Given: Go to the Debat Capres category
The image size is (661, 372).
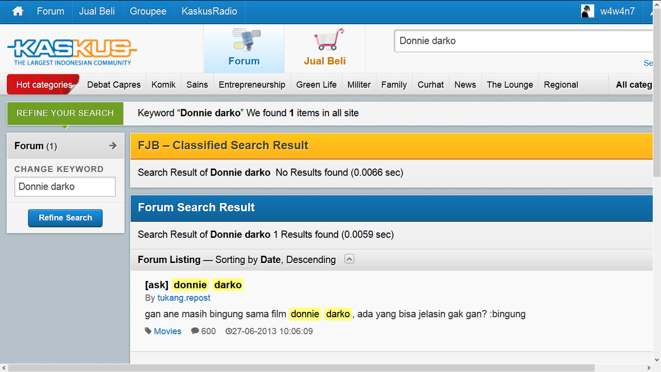Looking at the screenshot, I should point(114,85).
